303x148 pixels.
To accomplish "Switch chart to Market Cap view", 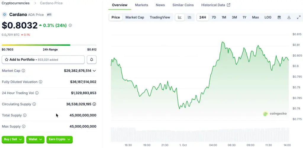I will click(x=135, y=17).
